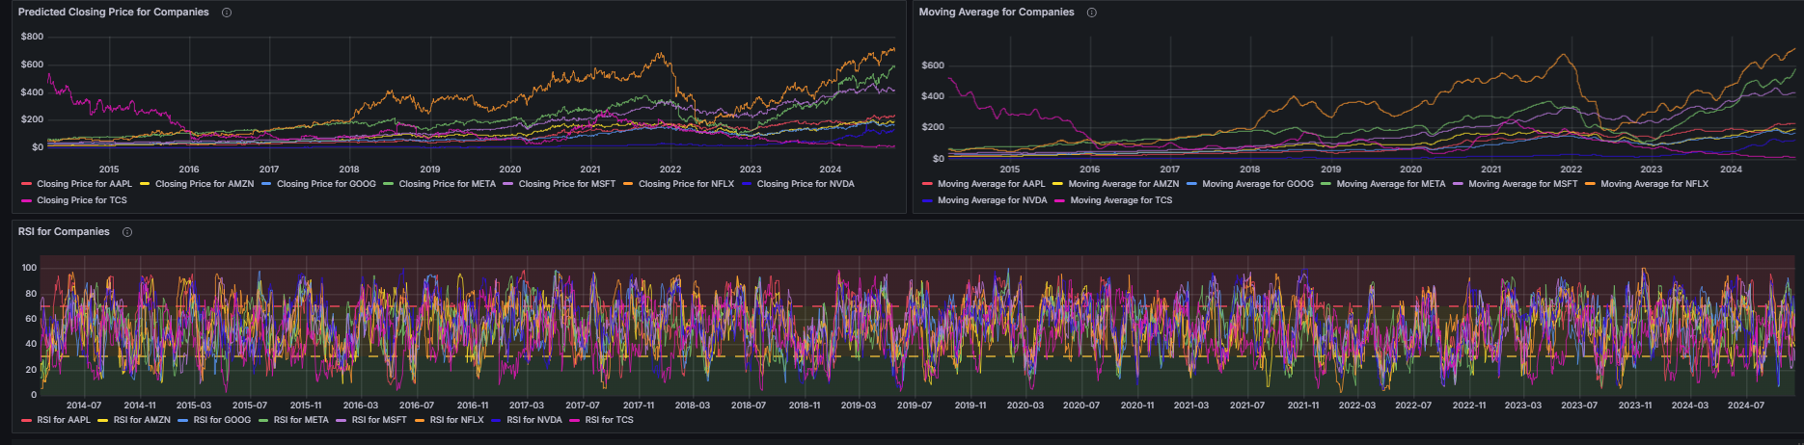Click info icon beside Predicted Closing Price title
1804x445 pixels.
coord(227,13)
